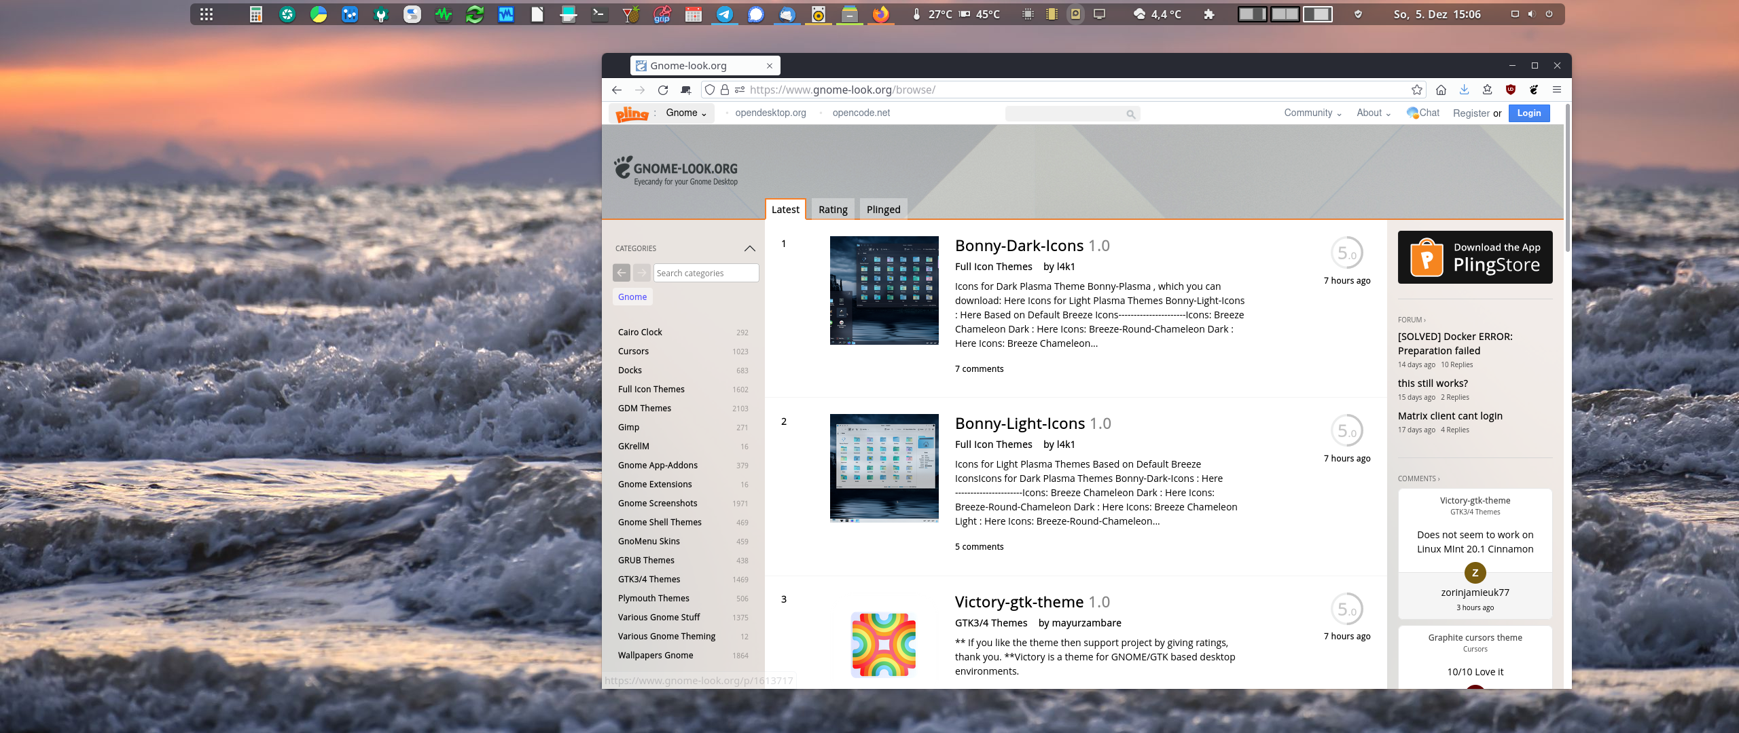Click the tracking protection shield in address bar
The image size is (1739, 733).
pos(709,90)
